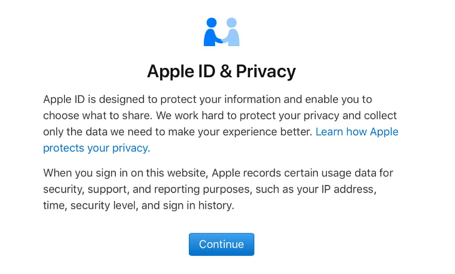Click the 'Apple ID & Privacy' heading
The image size is (455, 274).
pos(221,72)
